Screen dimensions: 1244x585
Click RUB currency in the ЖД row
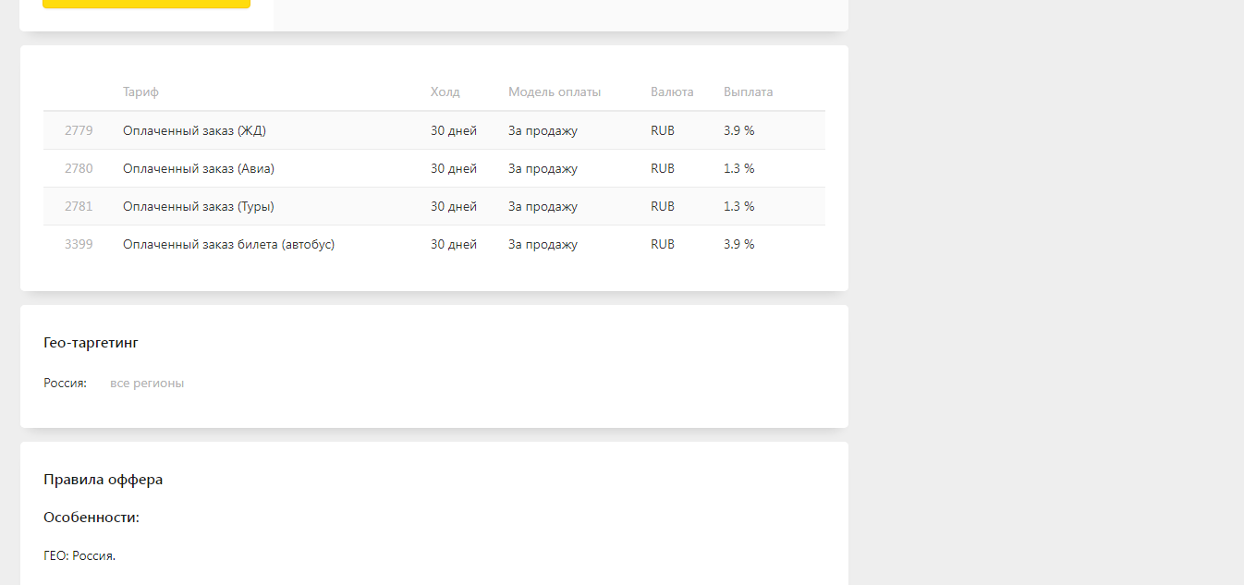[x=663, y=131]
